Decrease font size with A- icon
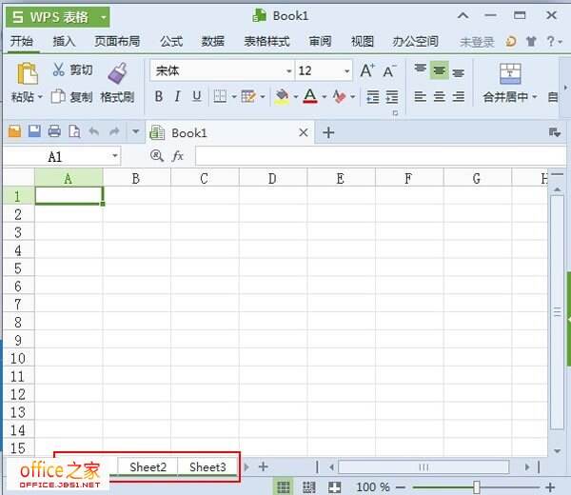The image size is (571, 495). 389,71
